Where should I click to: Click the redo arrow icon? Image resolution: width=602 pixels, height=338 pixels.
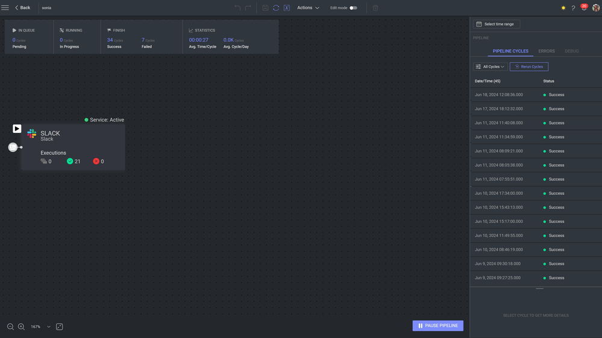(x=248, y=8)
